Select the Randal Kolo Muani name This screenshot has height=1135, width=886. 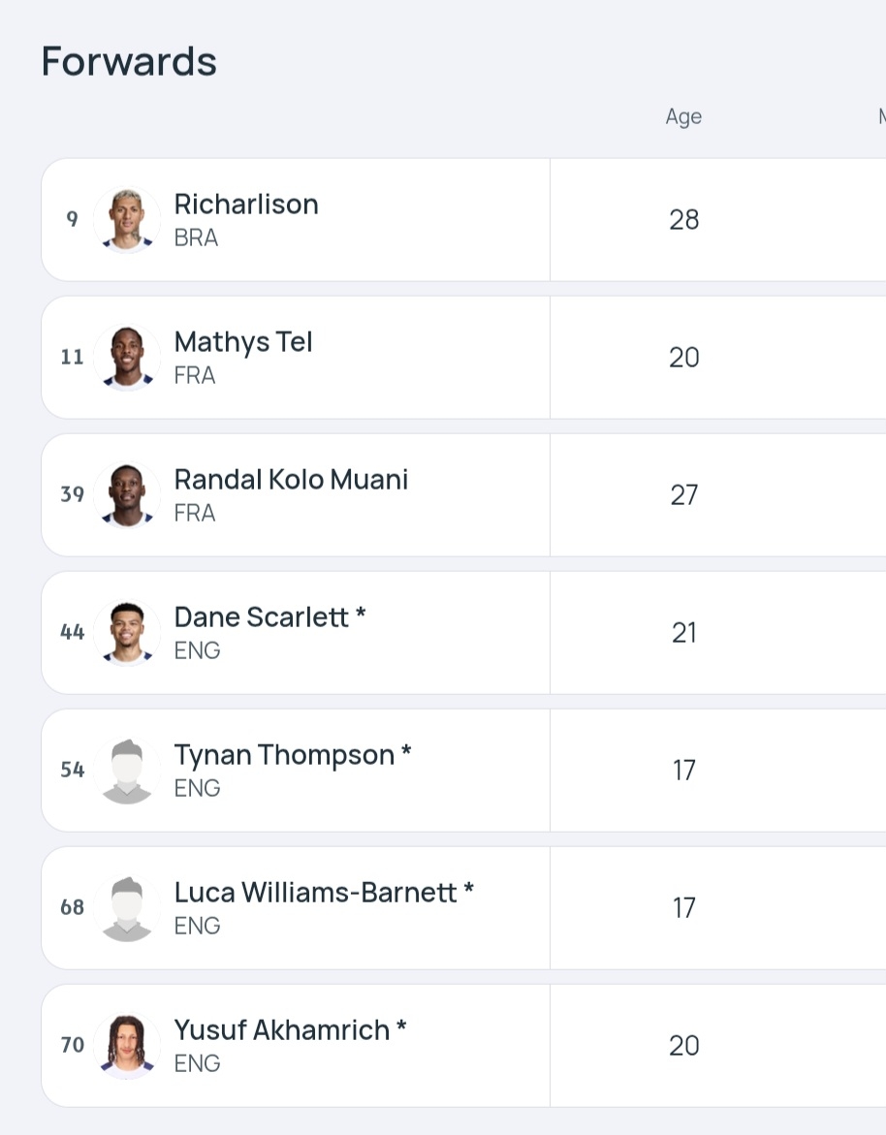[291, 480]
